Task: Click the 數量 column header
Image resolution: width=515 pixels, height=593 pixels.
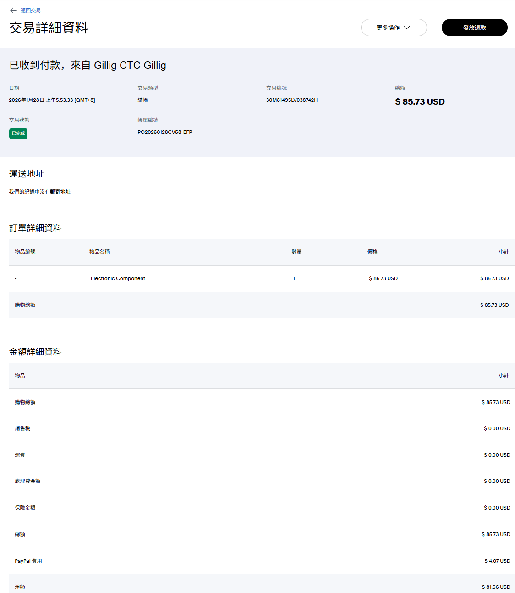Action: [x=296, y=252]
